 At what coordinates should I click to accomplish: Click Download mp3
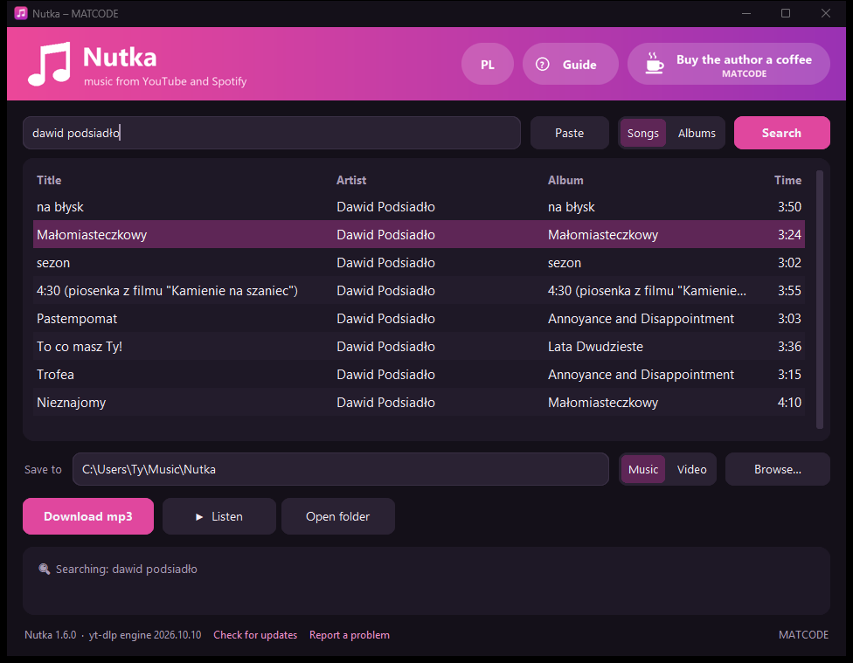88,516
